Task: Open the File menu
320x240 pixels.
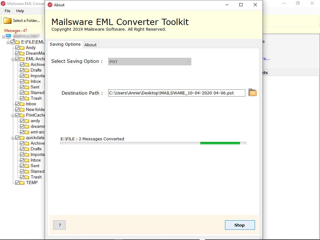Action: (x=7, y=11)
